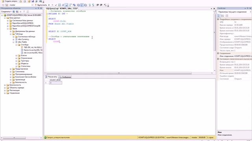This screenshot has width=252, height=141.
Task: Expand the Системные базы данных node
Action: [8, 21]
